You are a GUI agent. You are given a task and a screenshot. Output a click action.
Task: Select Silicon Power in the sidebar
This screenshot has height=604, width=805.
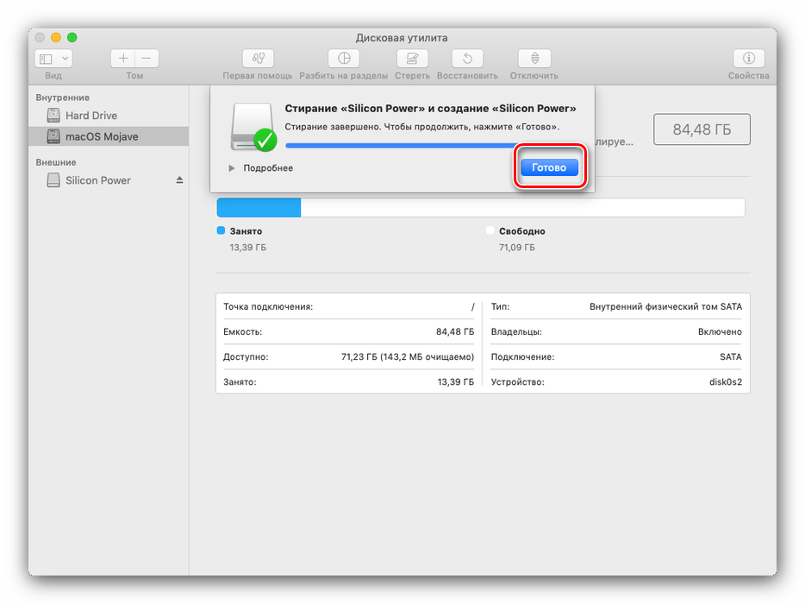[98, 180]
